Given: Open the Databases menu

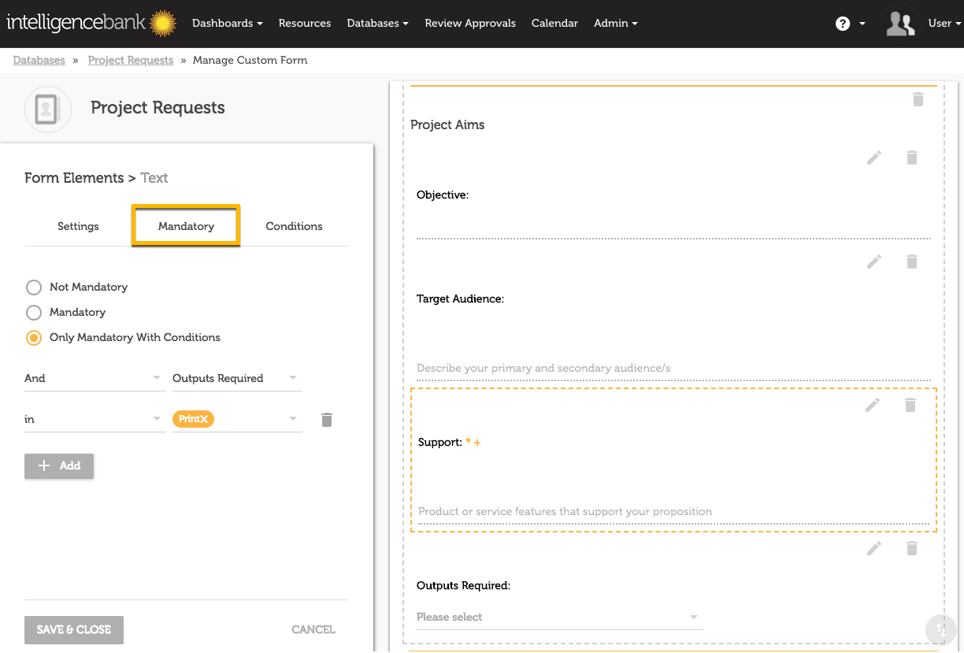Looking at the screenshot, I should tap(377, 24).
